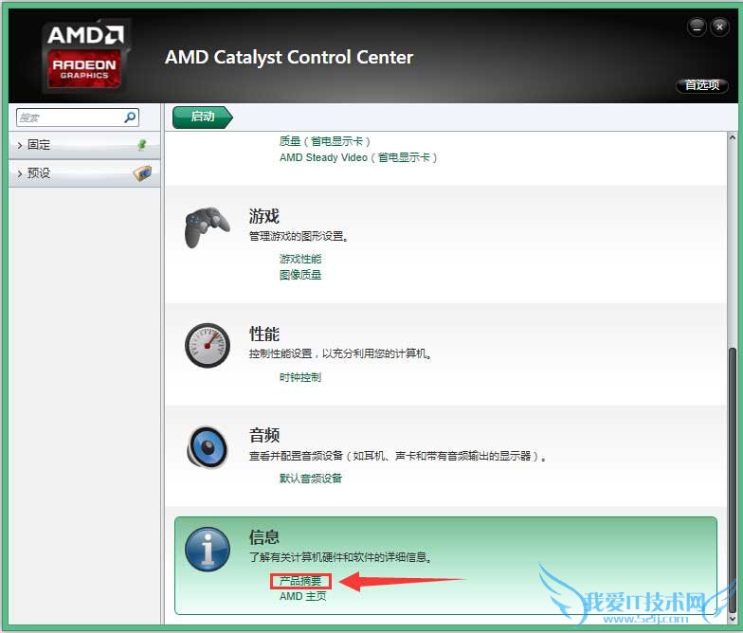
Task: Close the Catalyst Control Center window
Action: coord(719,27)
